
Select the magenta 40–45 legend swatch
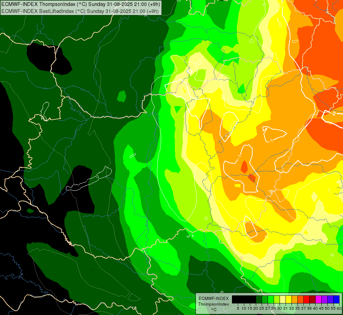click(318, 299)
